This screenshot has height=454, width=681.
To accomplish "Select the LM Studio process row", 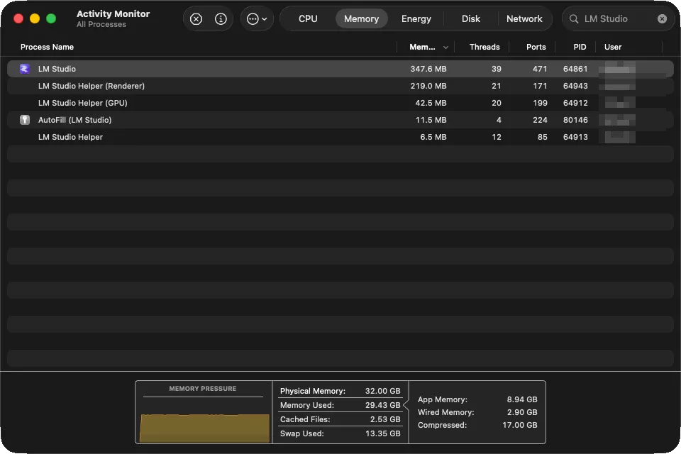I will click(340, 69).
